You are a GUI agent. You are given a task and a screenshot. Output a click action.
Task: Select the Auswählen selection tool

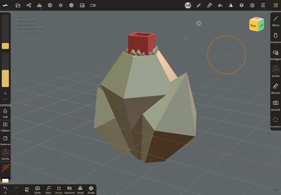[275, 122]
